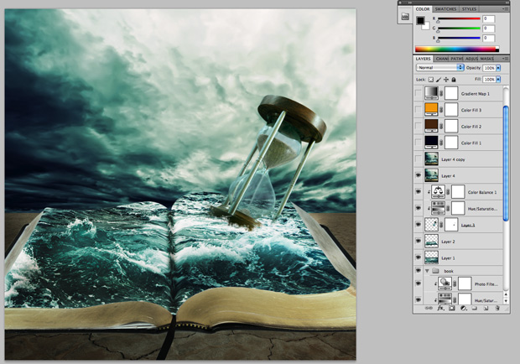Click the Opacity percentage field
520x364 pixels.
[489, 68]
